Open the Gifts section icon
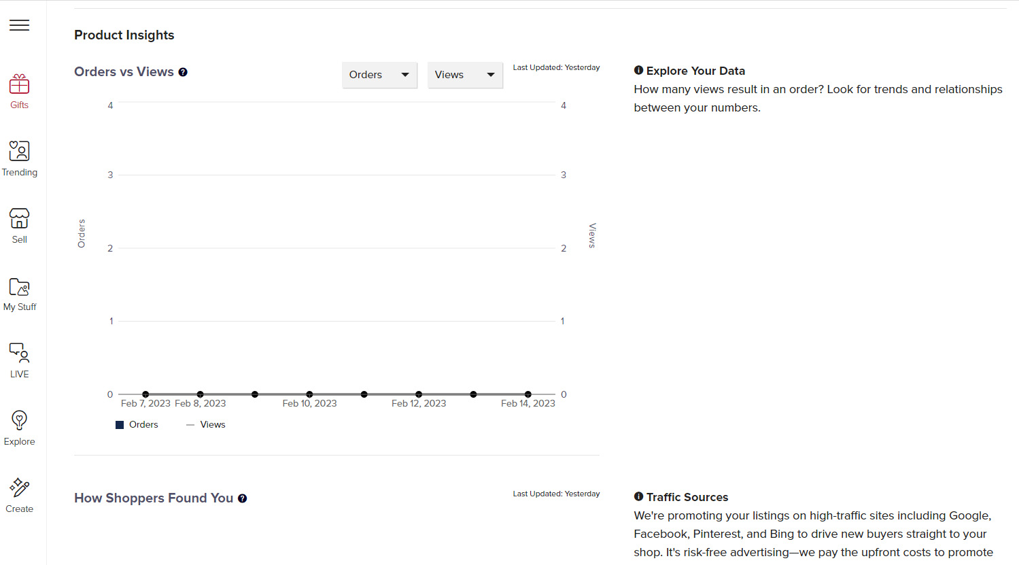Viewport: 1019px width, 565px height. [x=19, y=84]
